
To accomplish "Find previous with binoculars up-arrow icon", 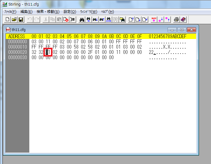I will [102, 20].
